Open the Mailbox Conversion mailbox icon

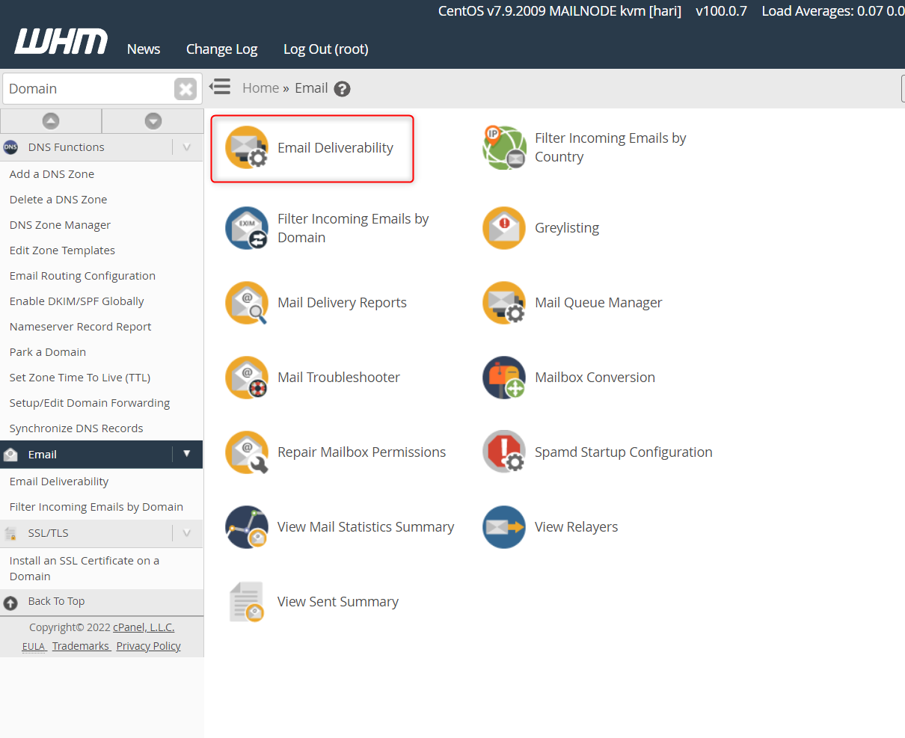[504, 378]
